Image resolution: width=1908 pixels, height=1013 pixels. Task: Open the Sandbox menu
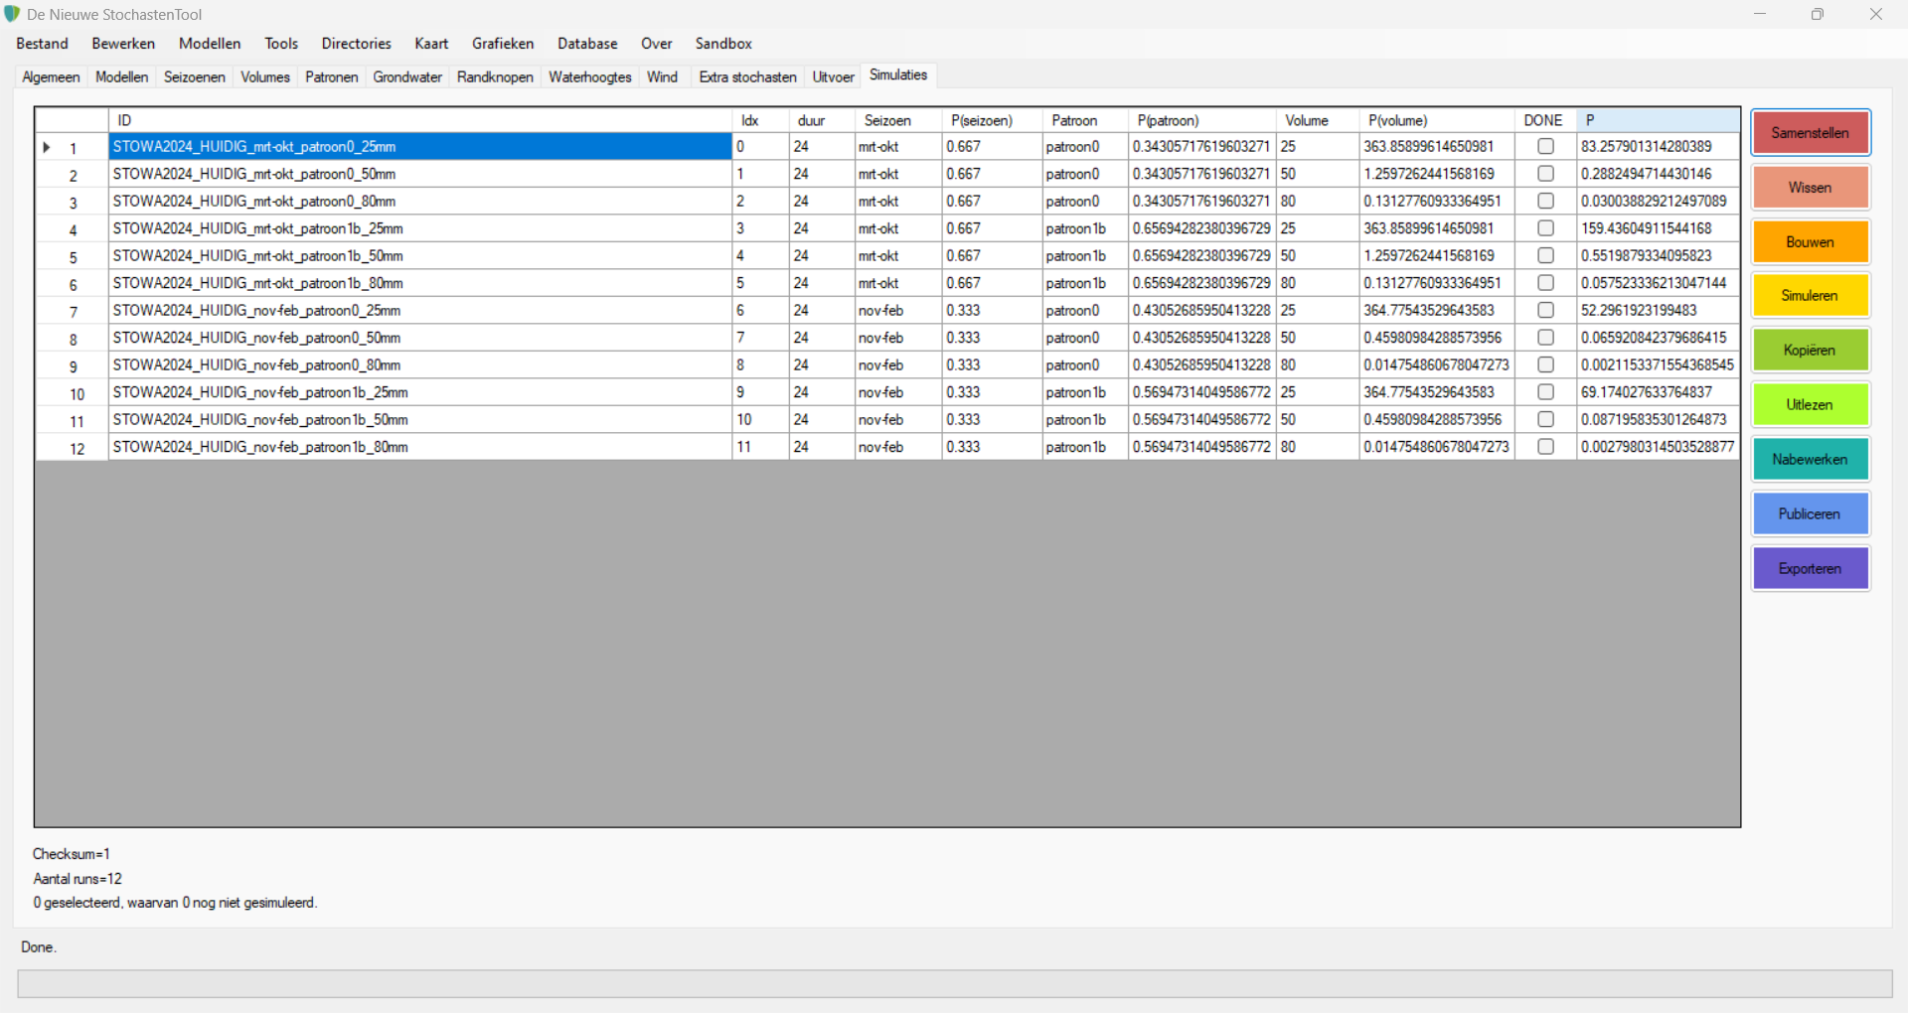pos(723,44)
